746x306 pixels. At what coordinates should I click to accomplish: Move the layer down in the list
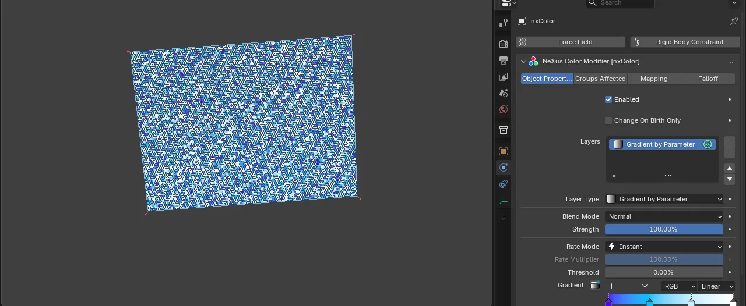(730, 179)
